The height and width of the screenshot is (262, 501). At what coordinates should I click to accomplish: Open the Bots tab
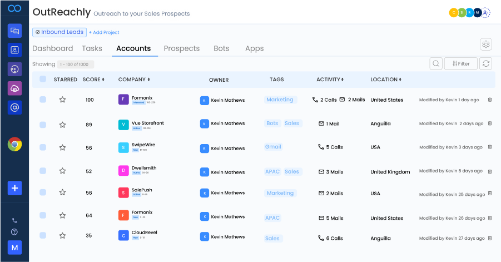(221, 48)
